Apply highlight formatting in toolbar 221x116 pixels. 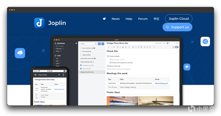pyautogui.click(x=123, y=47)
